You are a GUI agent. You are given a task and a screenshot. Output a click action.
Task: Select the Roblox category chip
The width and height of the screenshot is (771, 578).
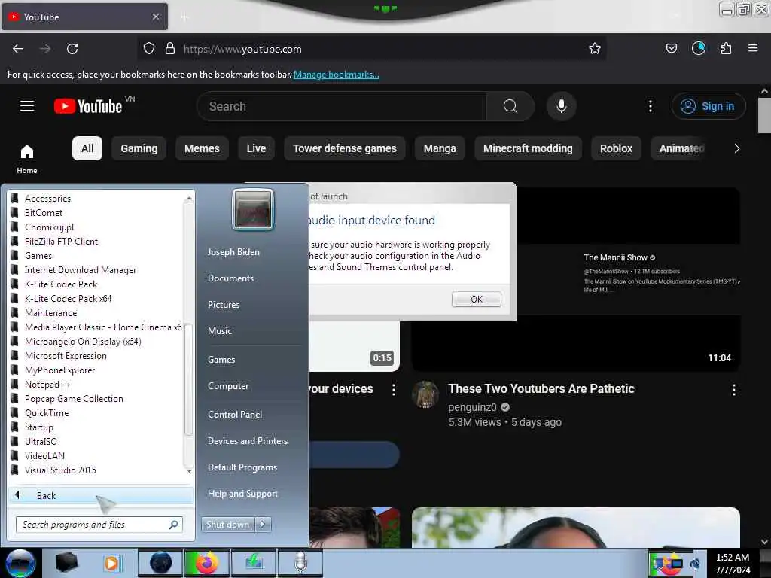tap(616, 148)
